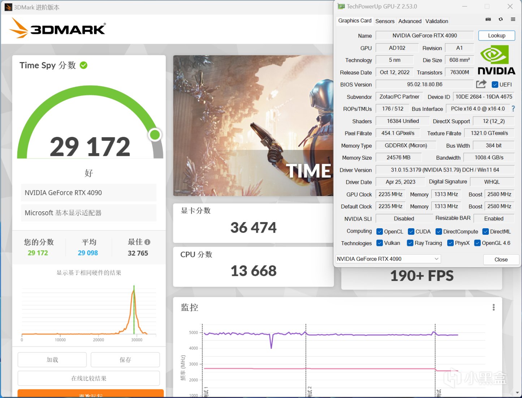Switch to the Sensors tab
This screenshot has width=522, height=398.
(x=385, y=21)
